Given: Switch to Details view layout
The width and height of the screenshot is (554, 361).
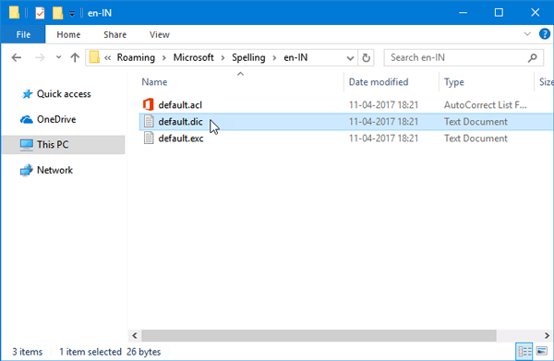Looking at the screenshot, I should pos(524,352).
